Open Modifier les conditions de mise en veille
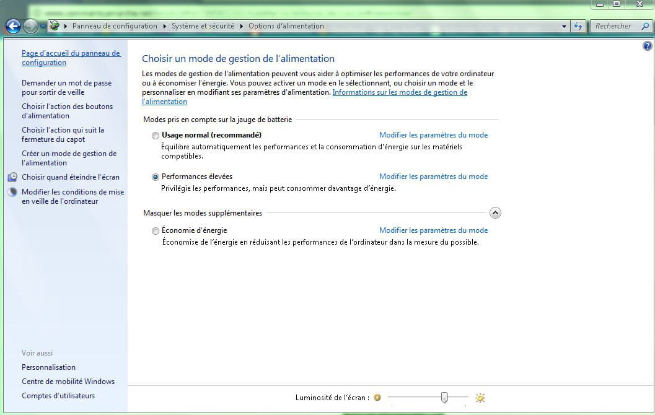This screenshot has height=415, width=655. 73,196
